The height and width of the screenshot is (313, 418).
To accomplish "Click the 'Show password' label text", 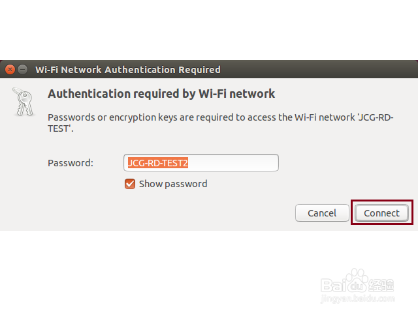I will tap(173, 184).
